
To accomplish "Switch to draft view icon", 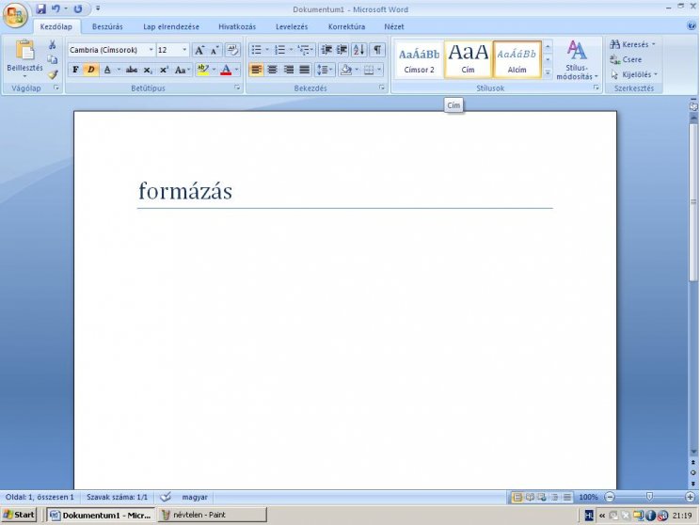I will [x=567, y=497].
